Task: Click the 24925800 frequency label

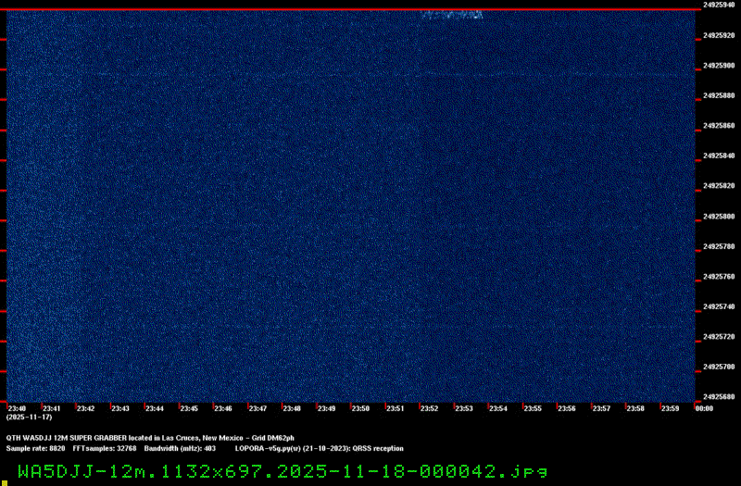Action: (x=719, y=217)
